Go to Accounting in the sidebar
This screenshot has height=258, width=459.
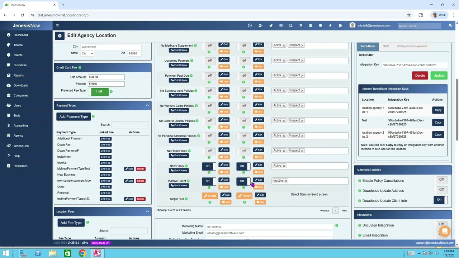pyautogui.click(x=20, y=125)
